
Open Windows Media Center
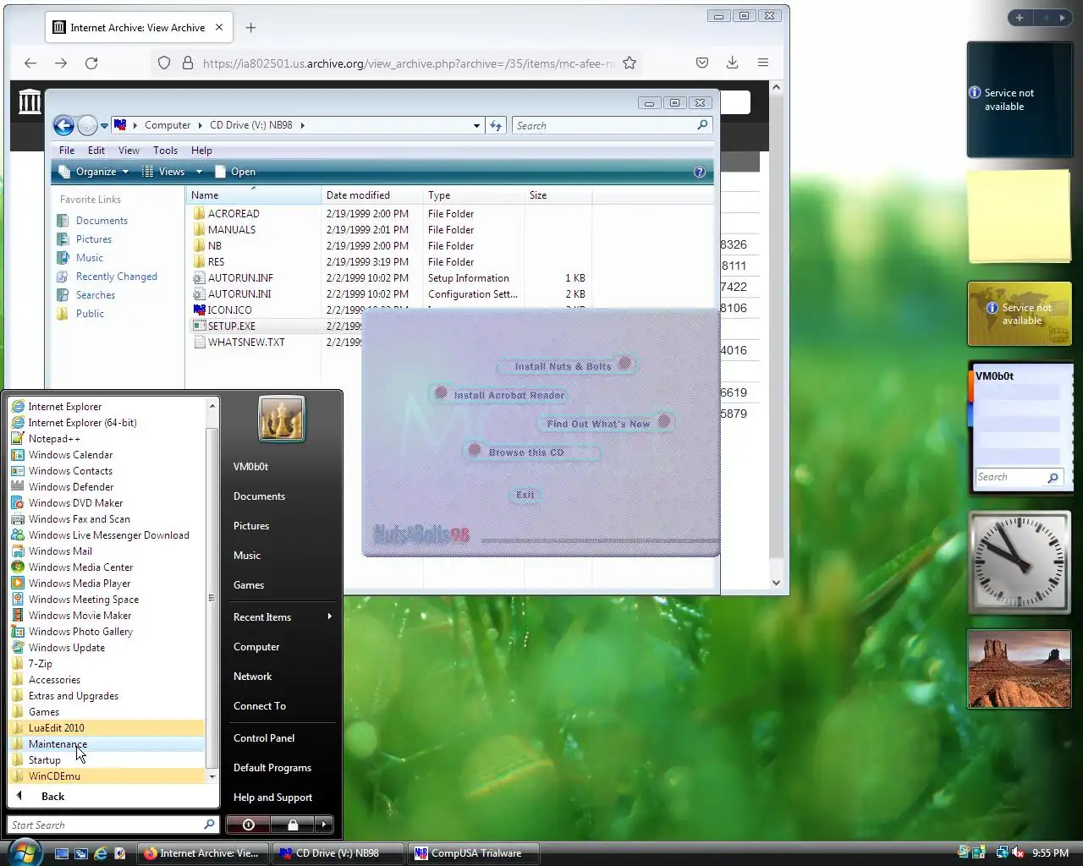tap(80, 567)
